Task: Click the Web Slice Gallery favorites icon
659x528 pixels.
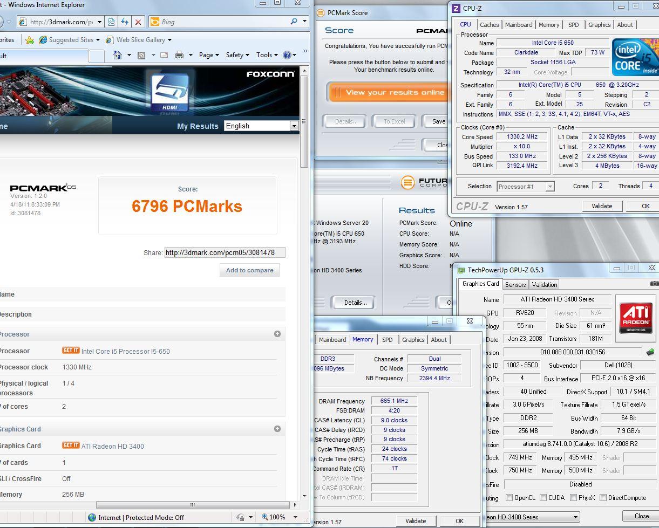Action: (110, 40)
